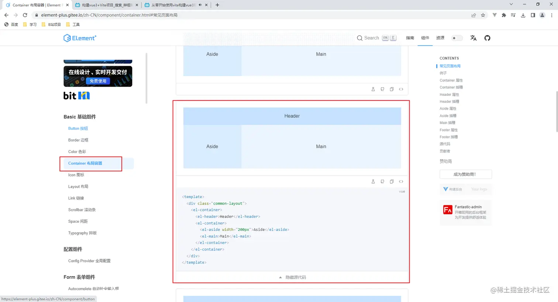Open playground icon for the upper Aside/Main demo
The height and width of the screenshot is (302, 558).
click(x=373, y=89)
